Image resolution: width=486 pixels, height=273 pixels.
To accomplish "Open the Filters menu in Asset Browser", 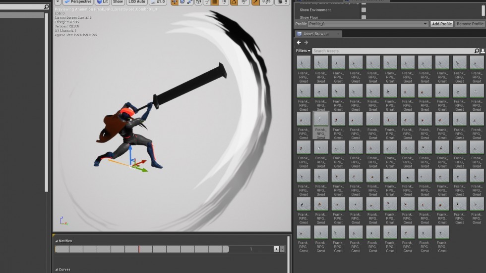I will pos(303,51).
